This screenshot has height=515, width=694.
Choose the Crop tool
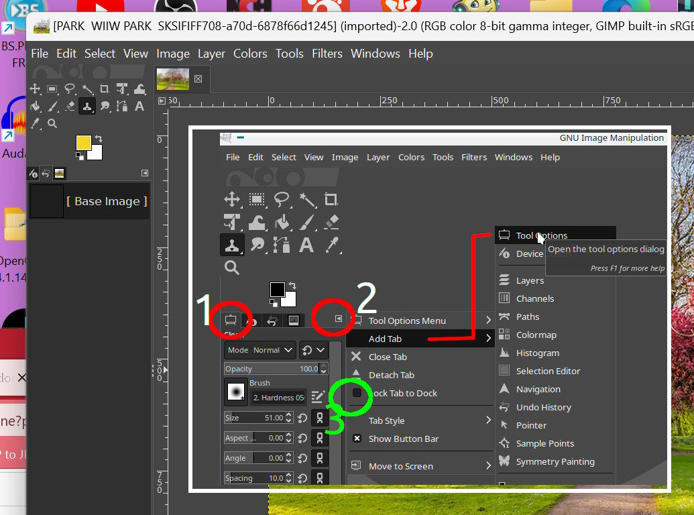[105, 89]
